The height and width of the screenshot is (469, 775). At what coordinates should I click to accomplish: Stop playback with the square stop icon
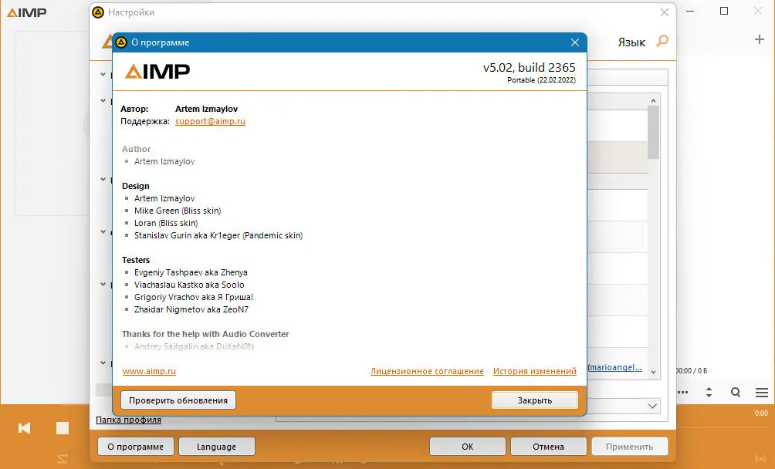pyautogui.click(x=62, y=427)
